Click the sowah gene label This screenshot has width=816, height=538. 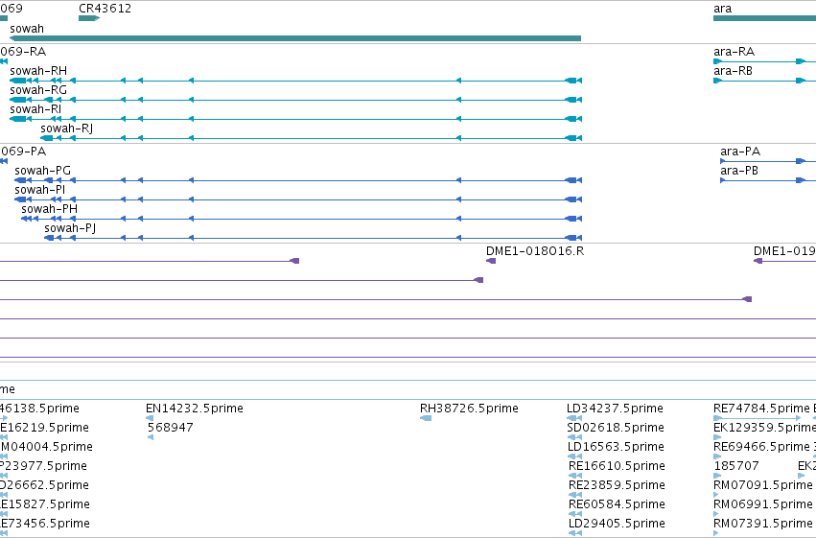pyautogui.click(x=27, y=29)
